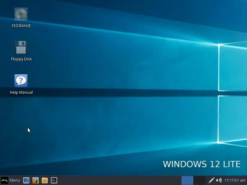Select the Floppy Disk desktop icon
Screen dimensions: 247x185
click(21, 47)
